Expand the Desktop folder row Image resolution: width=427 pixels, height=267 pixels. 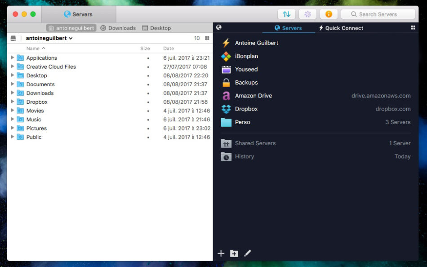[x=12, y=75]
